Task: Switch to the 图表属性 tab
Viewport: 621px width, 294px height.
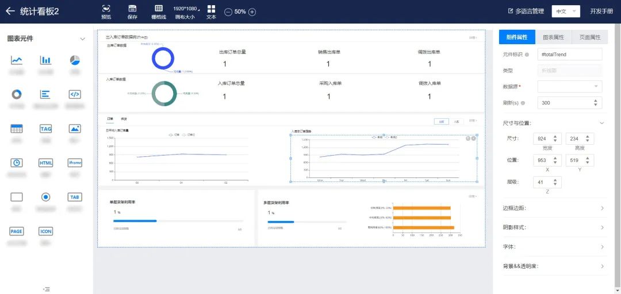Action: [x=553, y=37]
